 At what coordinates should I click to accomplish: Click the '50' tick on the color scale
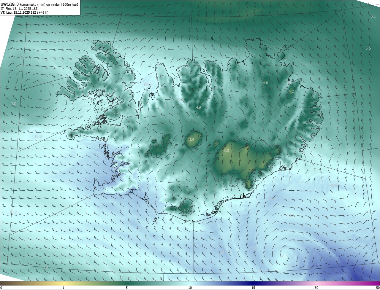(378, 288)
